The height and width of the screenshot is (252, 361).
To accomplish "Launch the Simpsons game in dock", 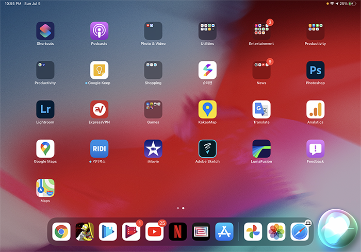I will (85, 231).
